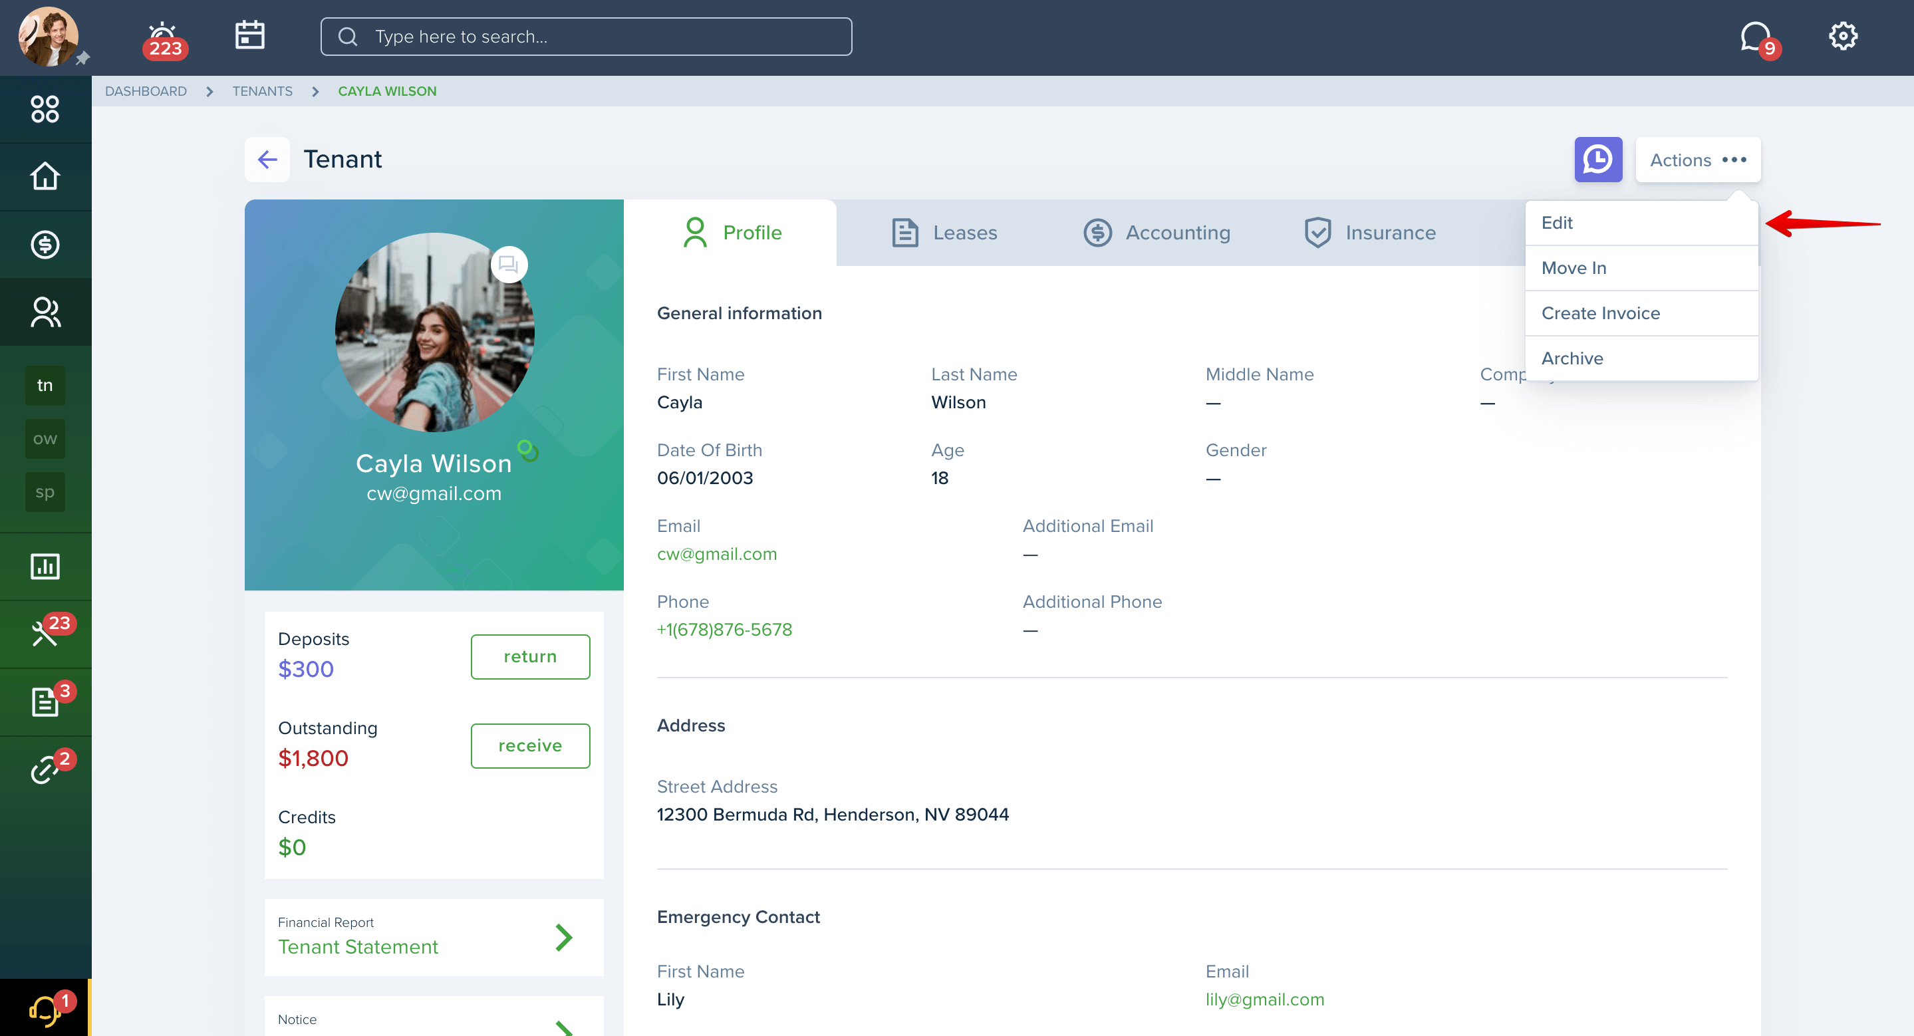Open the contacts people icon in sidebar
Image resolution: width=1914 pixels, height=1036 pixels.
click(45, 312)
